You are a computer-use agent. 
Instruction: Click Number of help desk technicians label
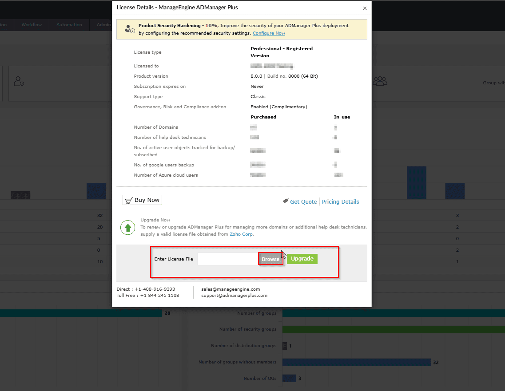coord(170,138)
